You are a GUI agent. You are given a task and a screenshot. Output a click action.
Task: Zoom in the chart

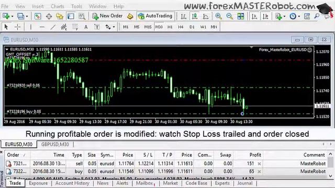coord(218,16)
